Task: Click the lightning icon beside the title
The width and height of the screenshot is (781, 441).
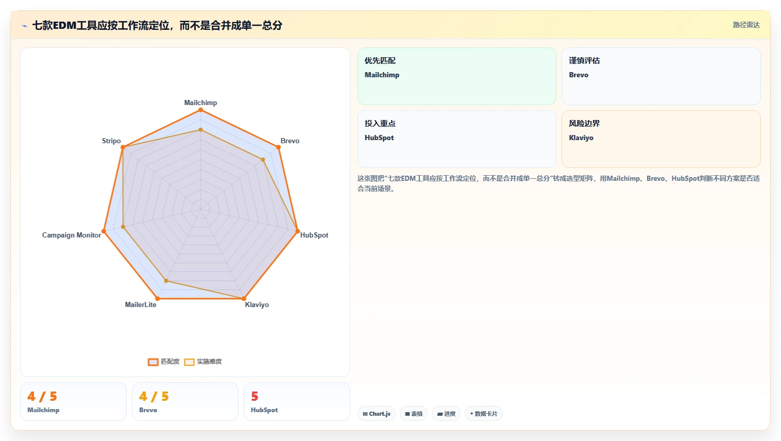Action: pos(24,26)
